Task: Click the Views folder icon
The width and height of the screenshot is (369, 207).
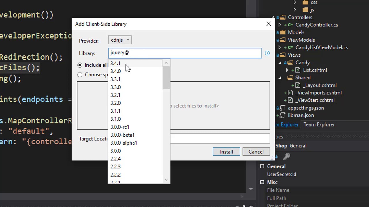Action: click(x=283, y=55)
